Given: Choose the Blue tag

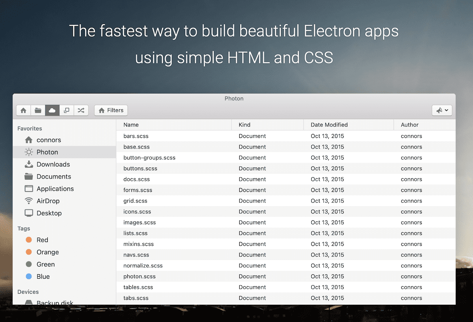Looking at the screenshot, I should tap(43, 277).
